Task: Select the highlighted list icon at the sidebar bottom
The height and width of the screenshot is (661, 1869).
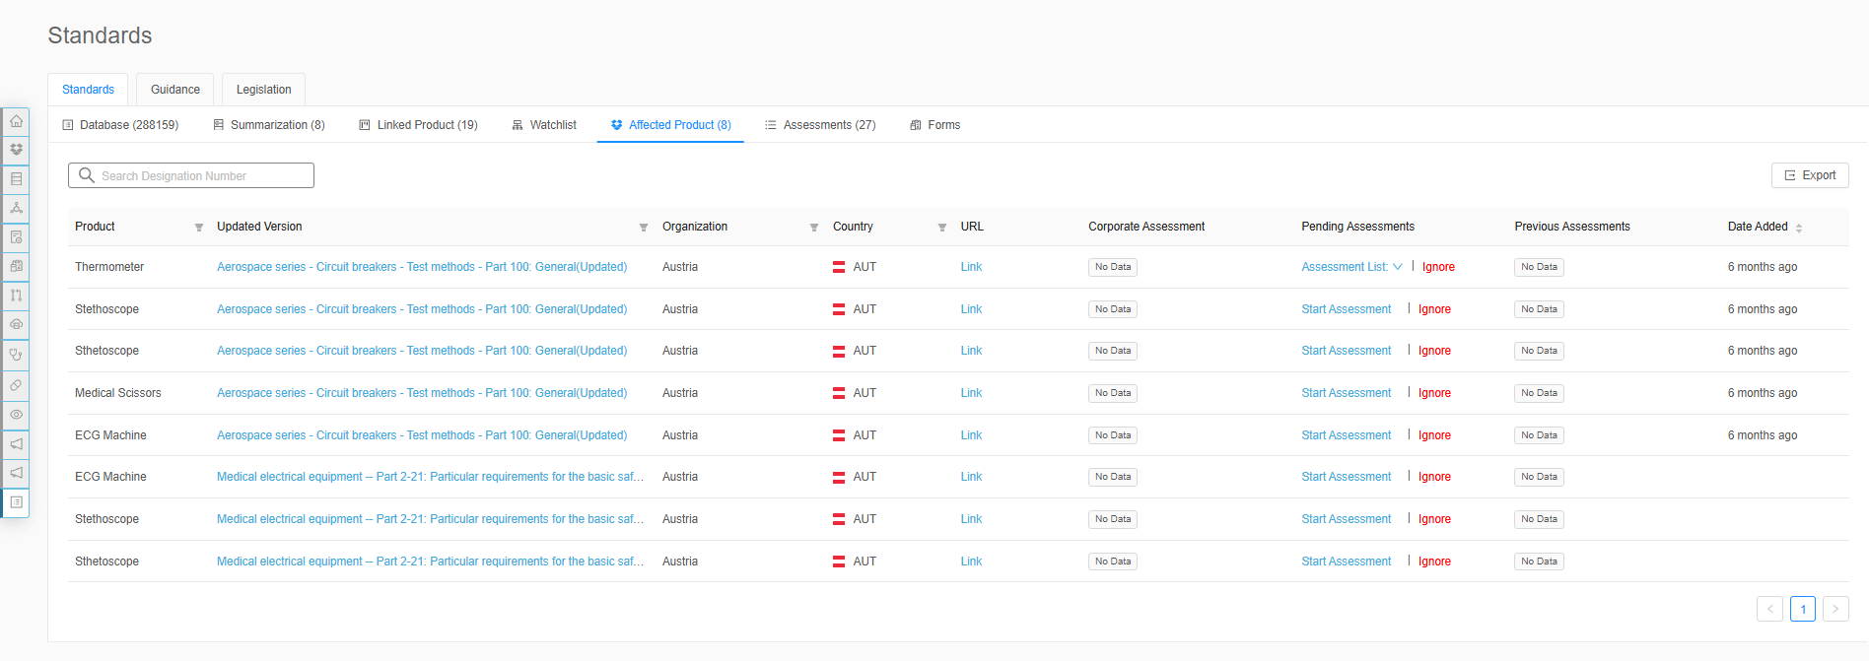Action: click(16, 502)
